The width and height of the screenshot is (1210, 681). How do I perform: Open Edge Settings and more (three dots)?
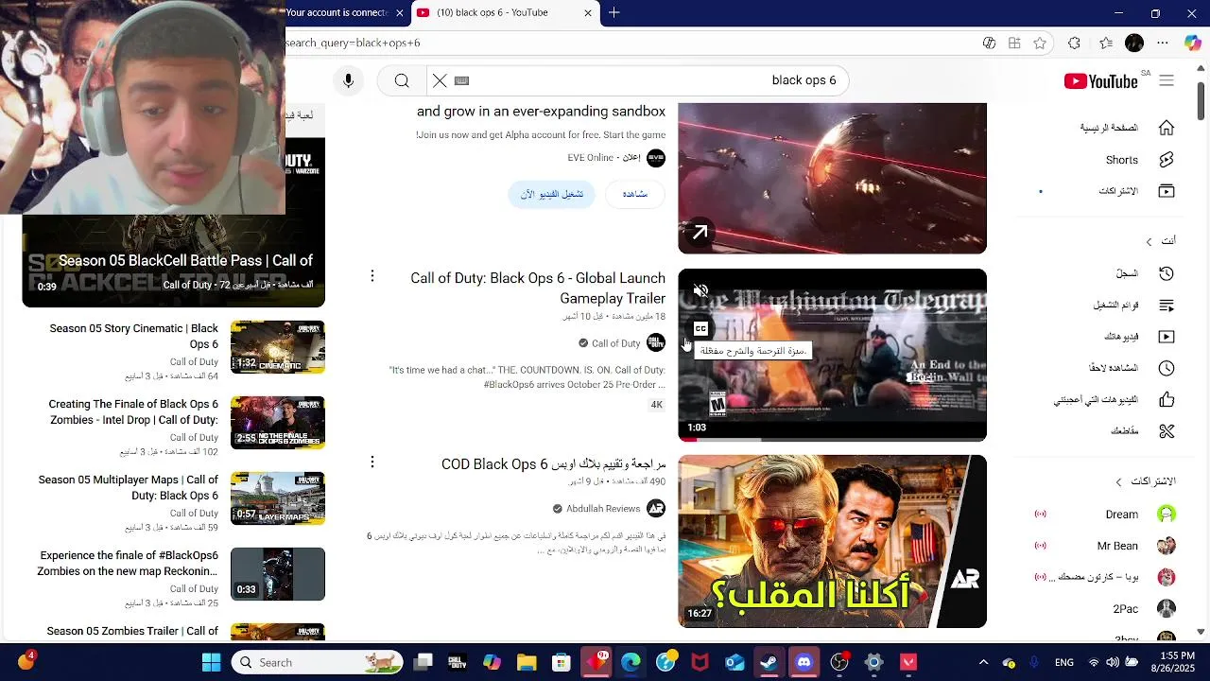1163,43
